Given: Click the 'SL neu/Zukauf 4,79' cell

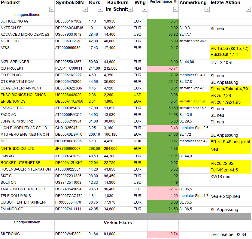Looking at the screenshot, I should [230, 89].
